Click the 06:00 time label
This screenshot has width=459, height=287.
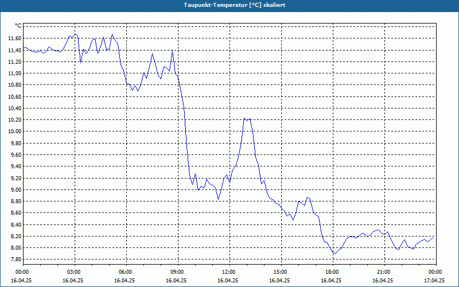pyautogui.click(x=126, y=272)
